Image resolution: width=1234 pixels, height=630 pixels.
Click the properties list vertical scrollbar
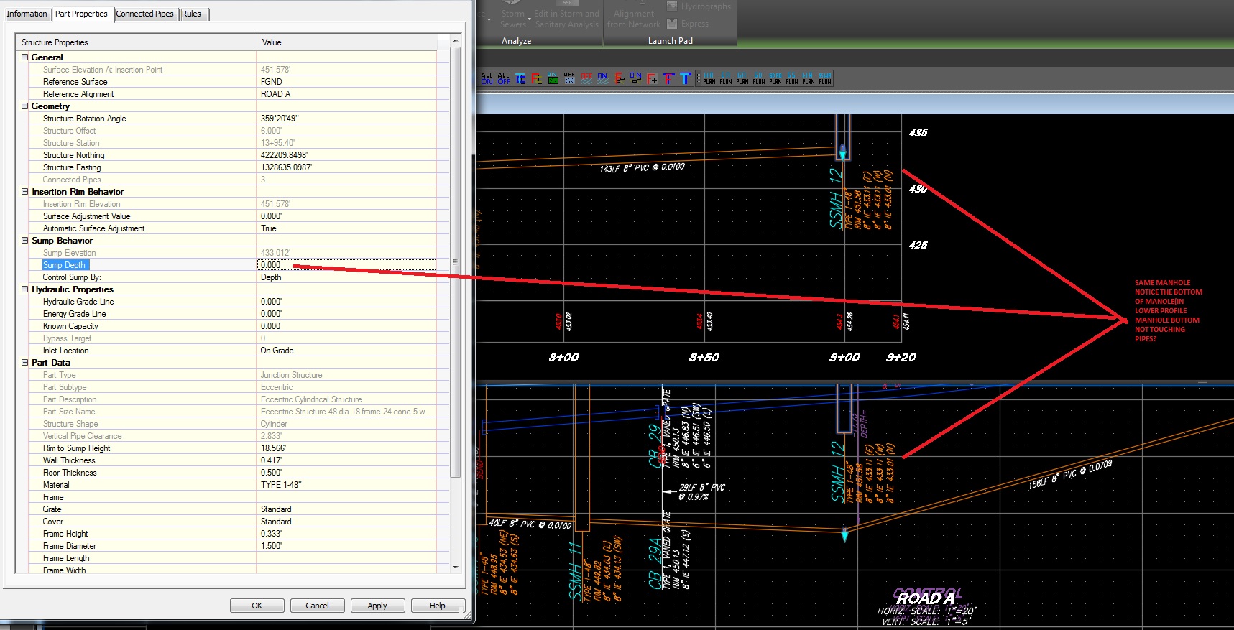[x=455, y=262]
